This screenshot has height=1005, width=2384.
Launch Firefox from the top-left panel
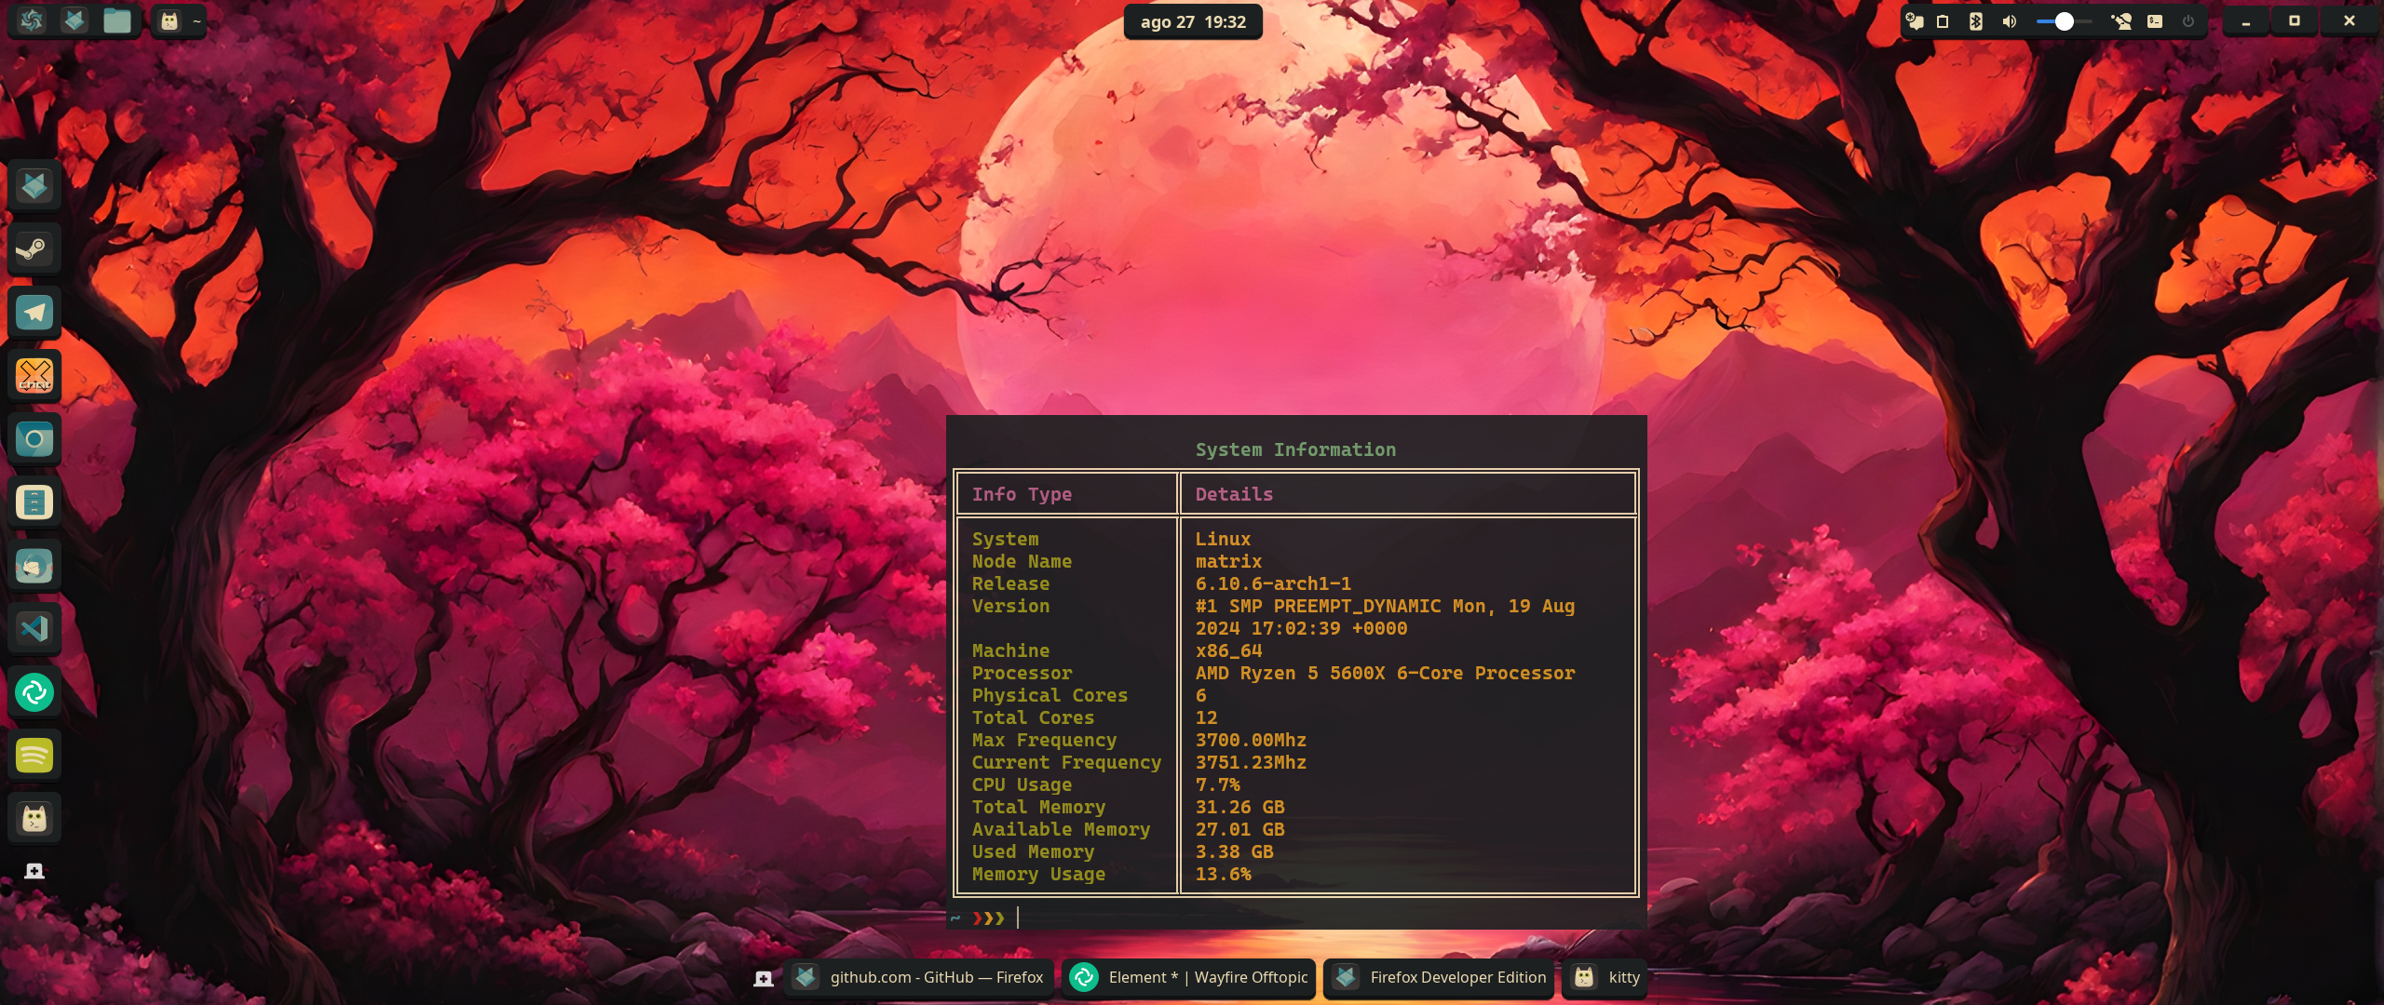[x=74, y=20]
